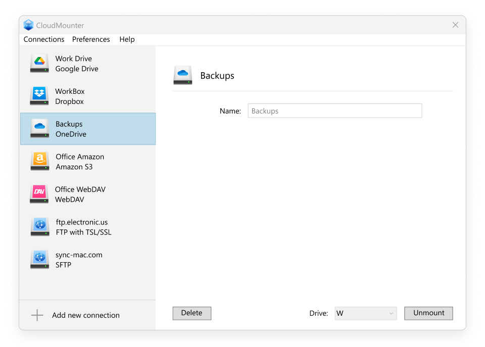Click the WebDAV drive icon
Viewport: 485px width, 347px height.
(39, 194)
